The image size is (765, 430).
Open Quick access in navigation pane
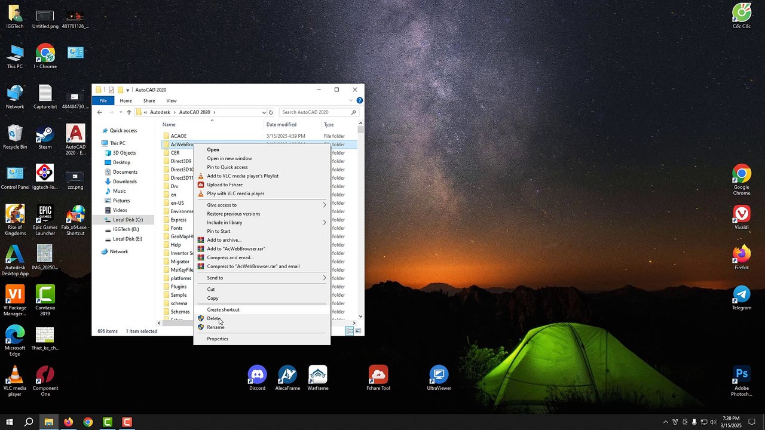point(123,130)
